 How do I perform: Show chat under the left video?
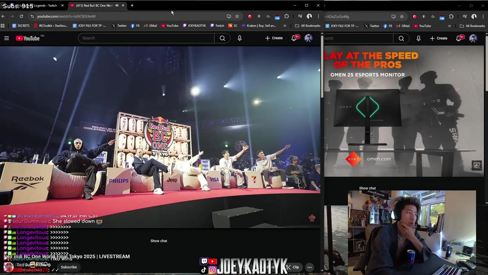(159, 241)
